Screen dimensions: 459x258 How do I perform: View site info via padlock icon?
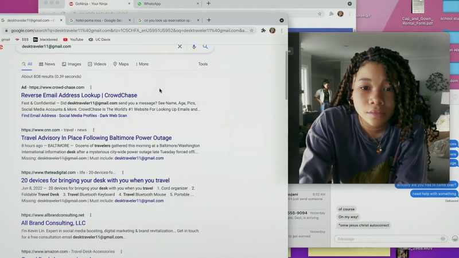click(6, 30)
